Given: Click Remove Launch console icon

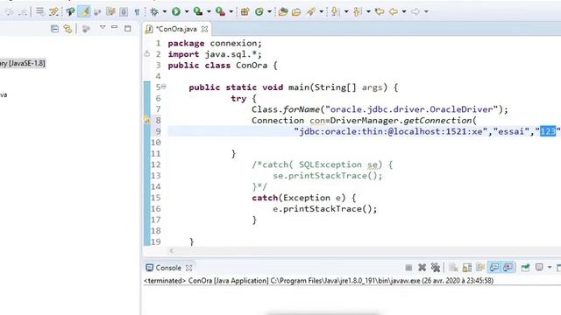Looking at the screenshot, I should click(423, 268).
